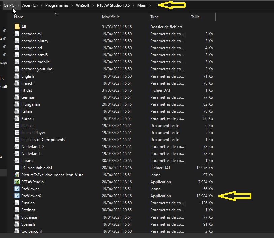Screen dimensions: 274x238
Task: Click the Nederlands file name
Action: [x=31, y=154]
